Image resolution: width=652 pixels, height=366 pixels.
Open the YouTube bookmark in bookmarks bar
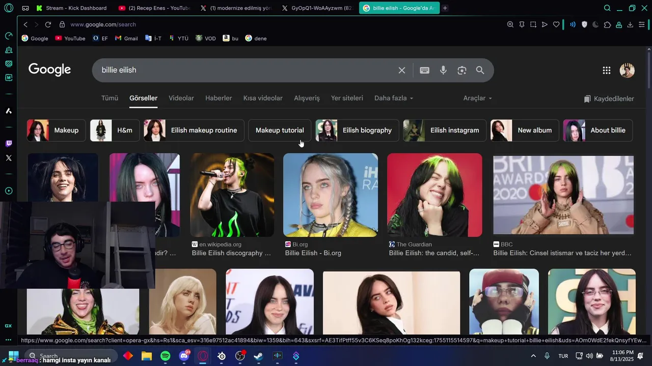pyautogui.click(x=70, y=38)
